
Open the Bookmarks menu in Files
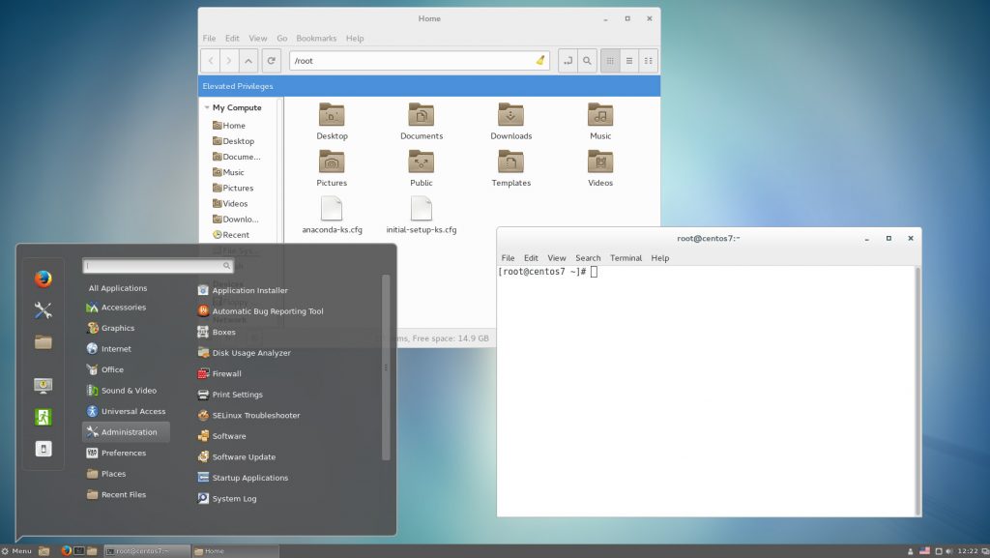[316, 38]
